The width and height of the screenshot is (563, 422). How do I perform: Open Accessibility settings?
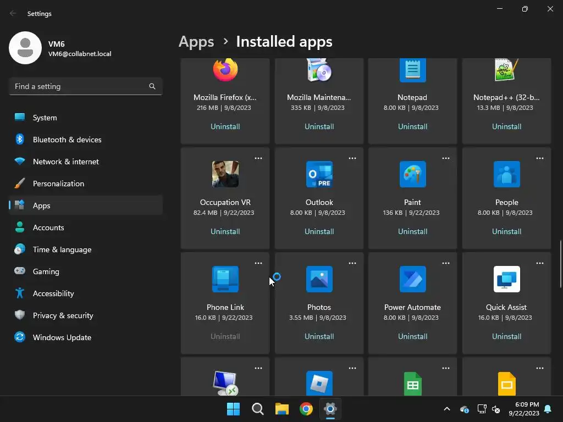click(x=86, y=293)
